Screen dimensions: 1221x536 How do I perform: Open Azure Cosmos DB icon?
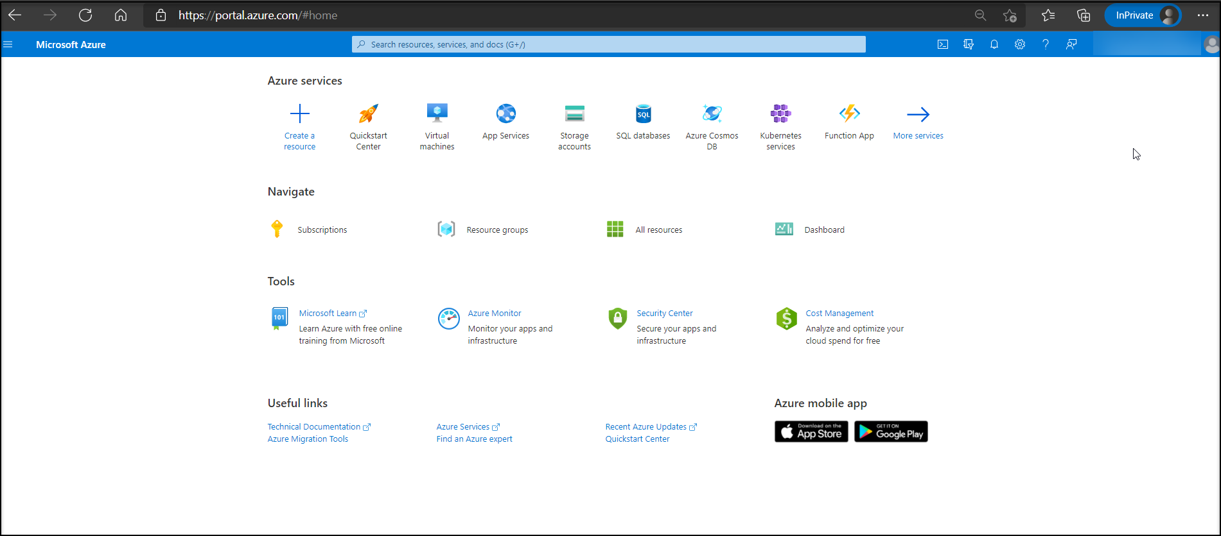712,113
